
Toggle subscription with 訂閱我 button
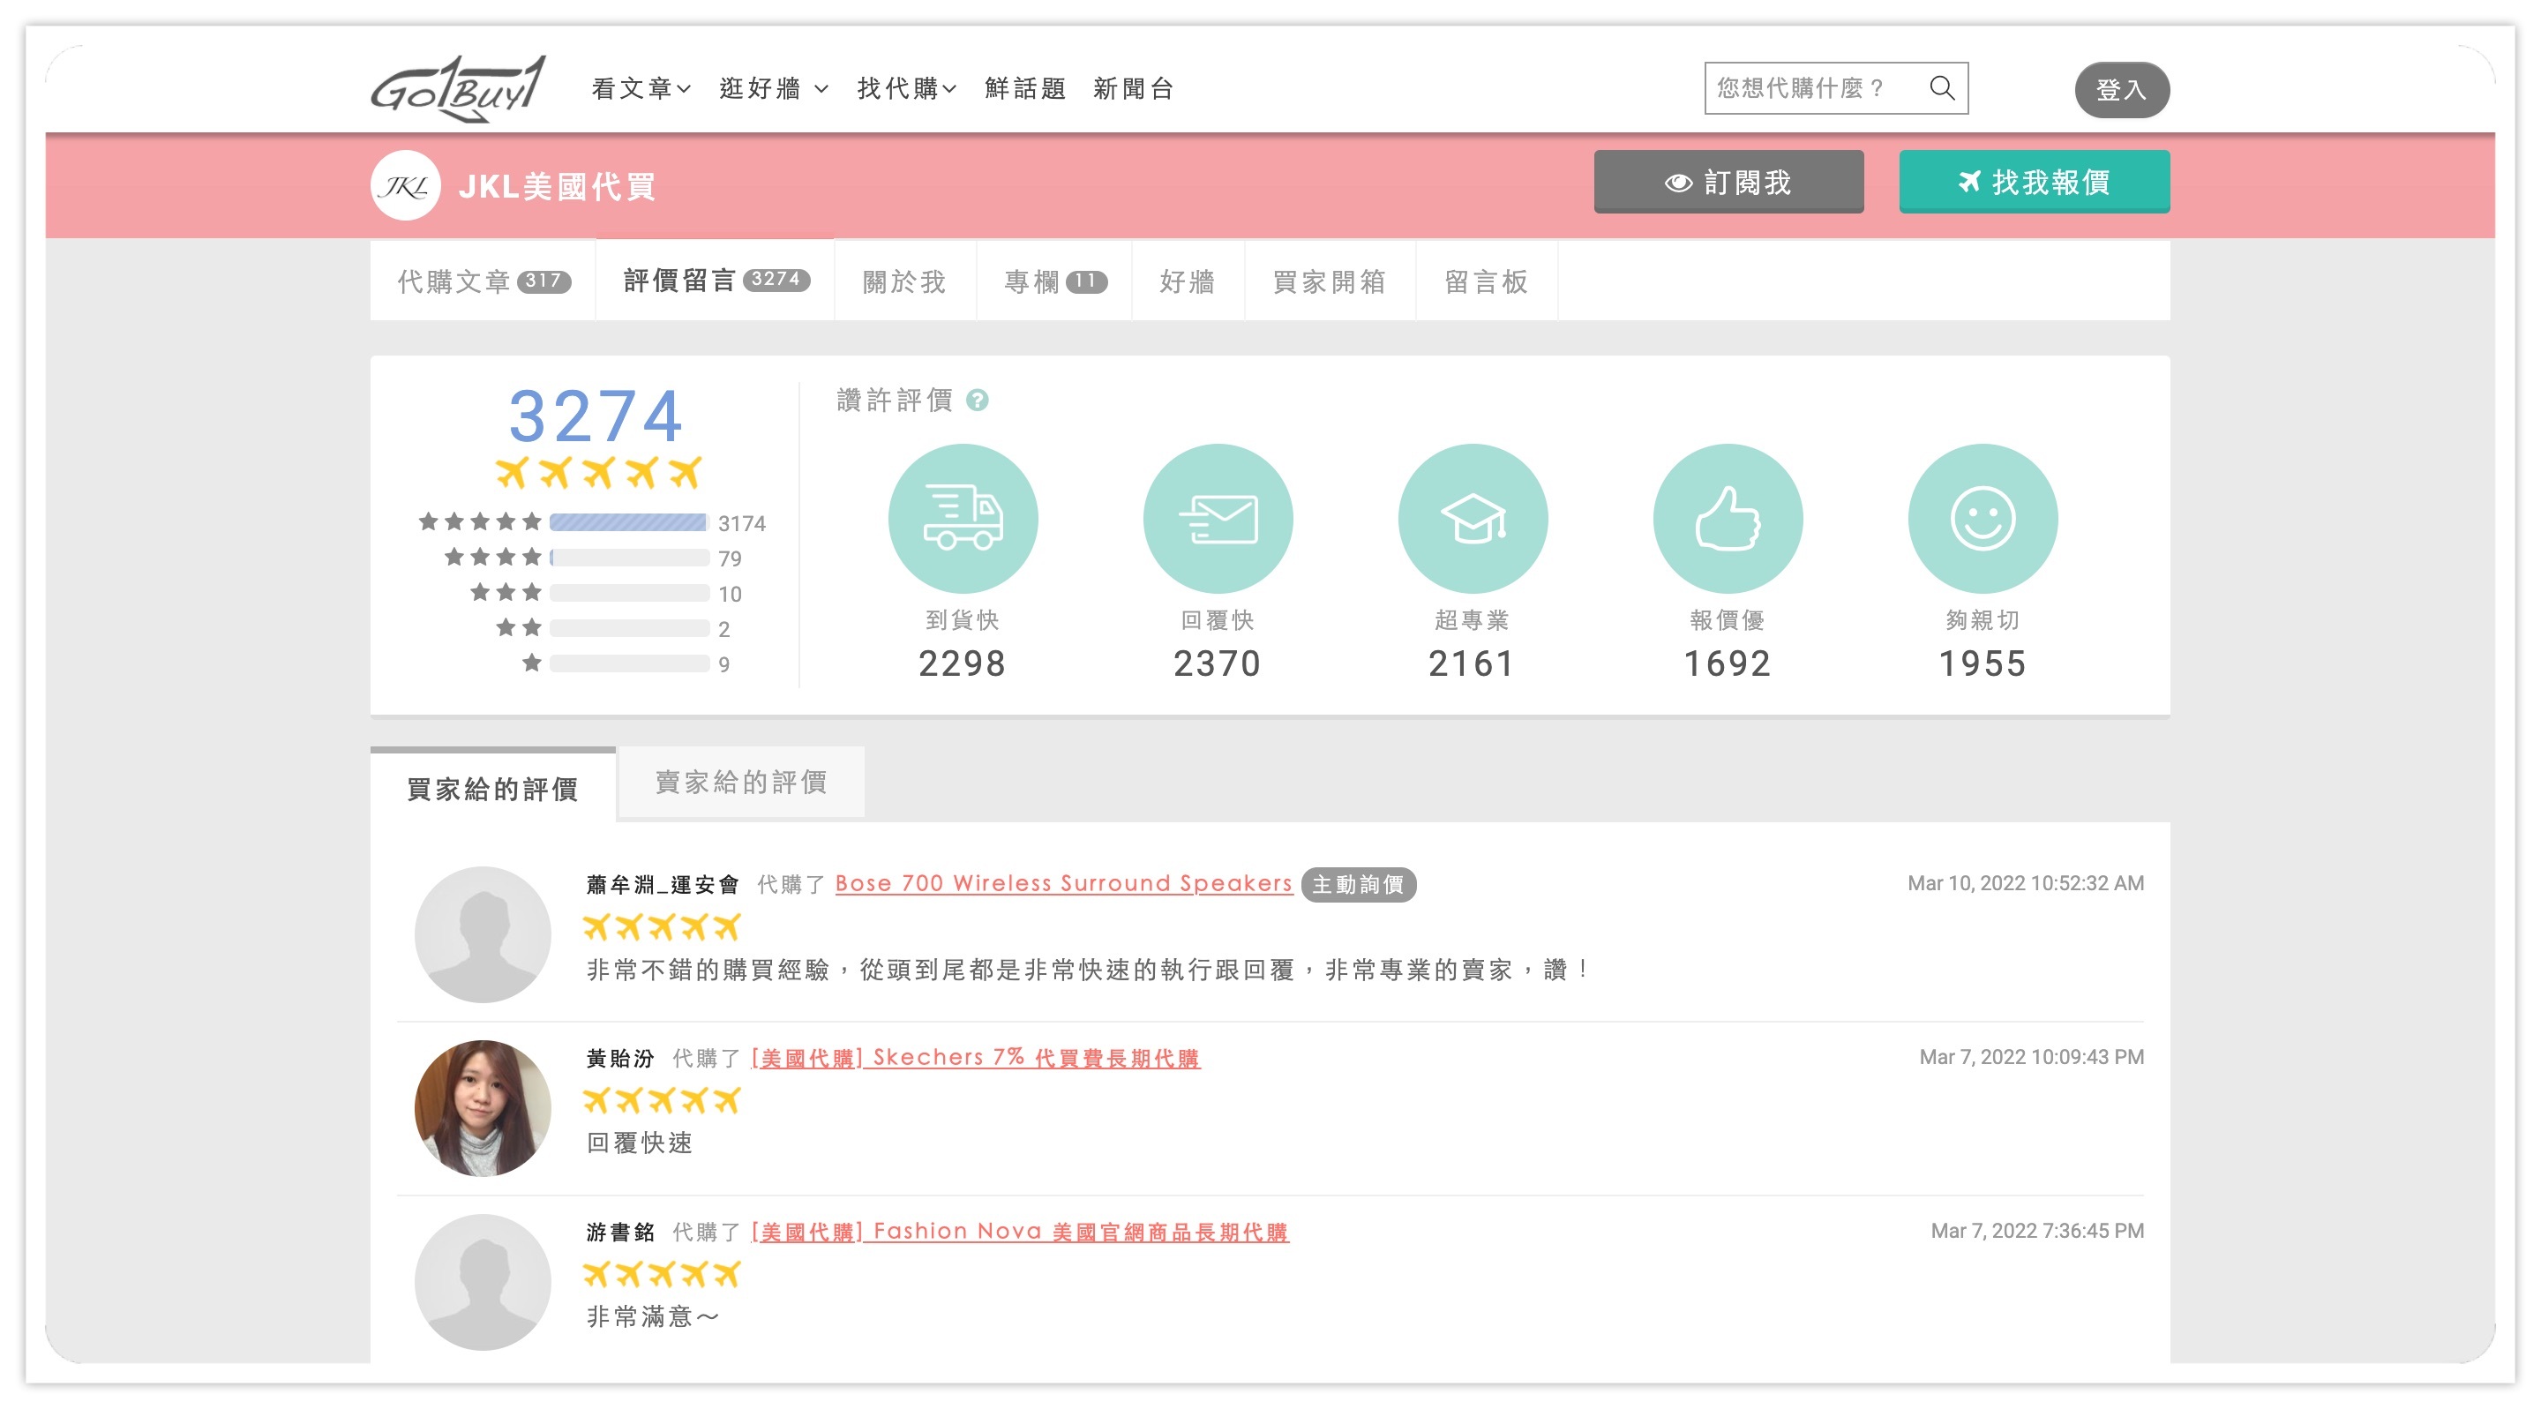pyautogui.click(x=1728, y=182)
